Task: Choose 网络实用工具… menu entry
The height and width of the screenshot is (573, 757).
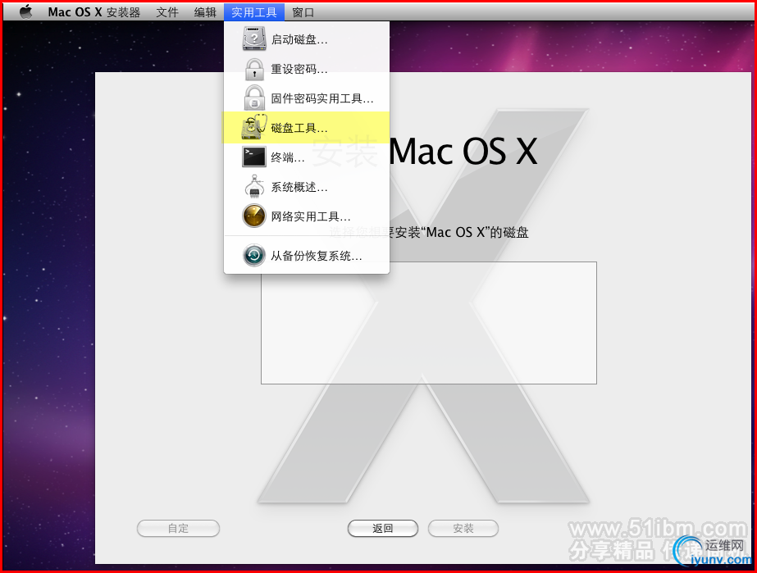Action: point(307,216)
